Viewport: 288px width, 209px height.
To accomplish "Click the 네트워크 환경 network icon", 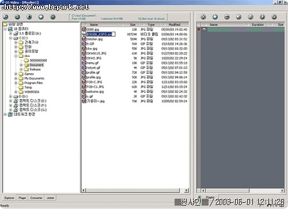I will point(10,115).
